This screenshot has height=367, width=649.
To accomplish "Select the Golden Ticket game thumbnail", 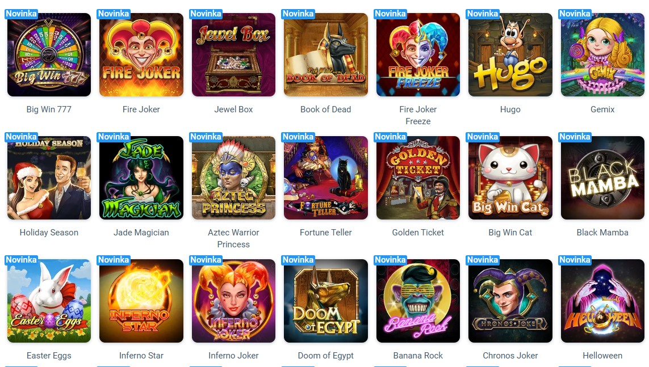I will click(418, 178).
